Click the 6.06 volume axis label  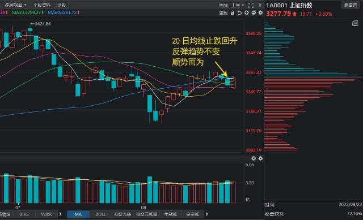click(250, 165)
